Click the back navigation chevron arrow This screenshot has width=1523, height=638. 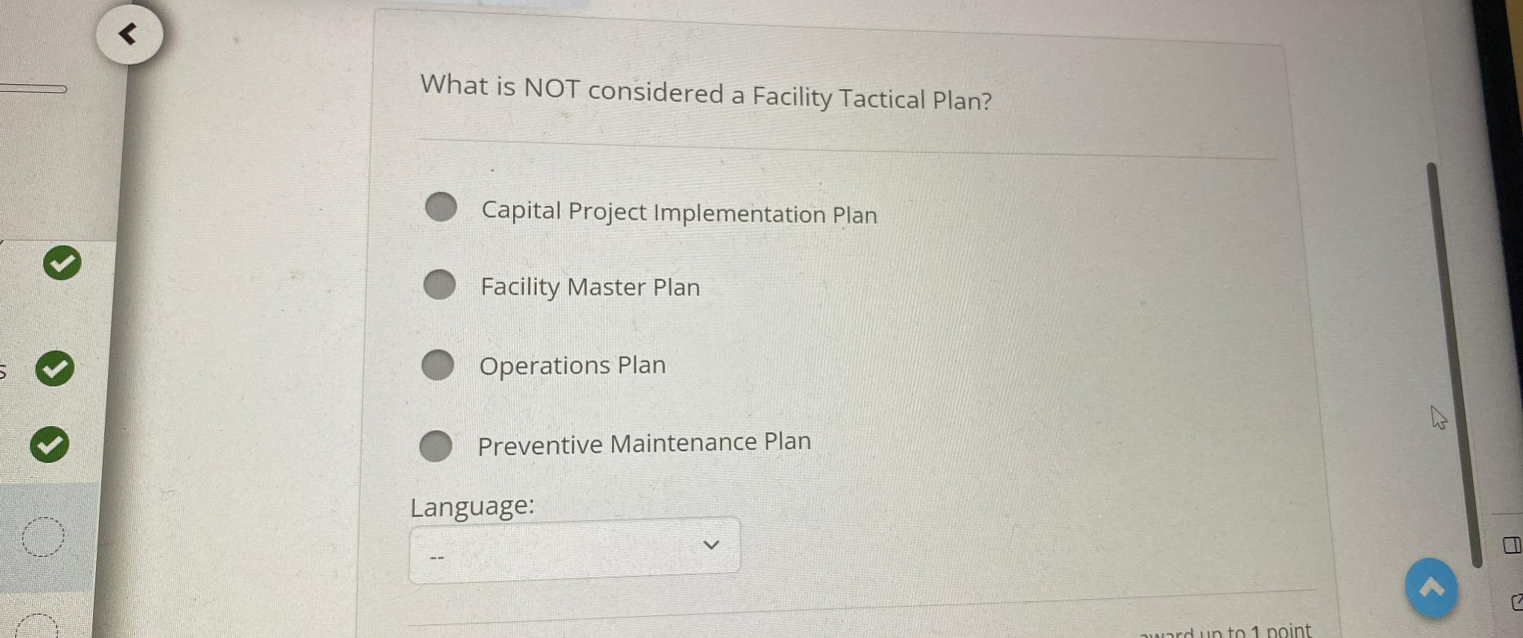click(128, 33)
